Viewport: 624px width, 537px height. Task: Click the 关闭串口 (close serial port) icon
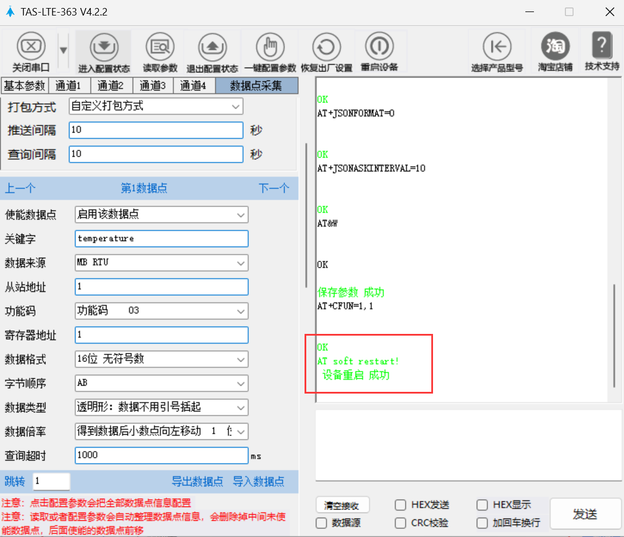tap(31, 46)
